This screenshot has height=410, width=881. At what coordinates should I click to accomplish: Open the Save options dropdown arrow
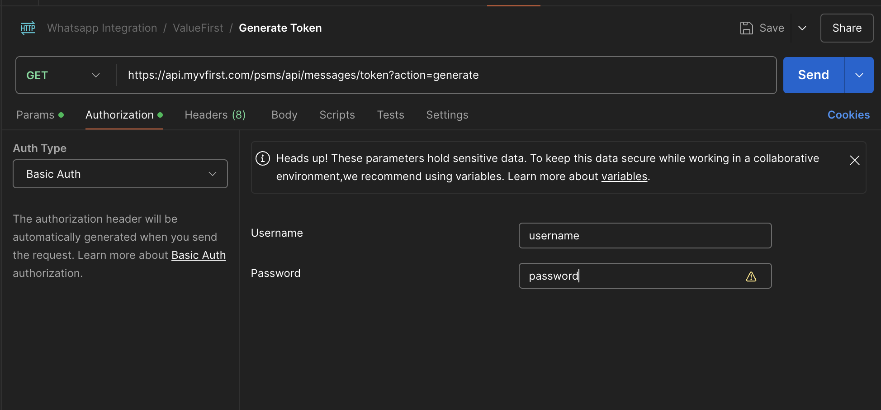[x=802, y=28]
